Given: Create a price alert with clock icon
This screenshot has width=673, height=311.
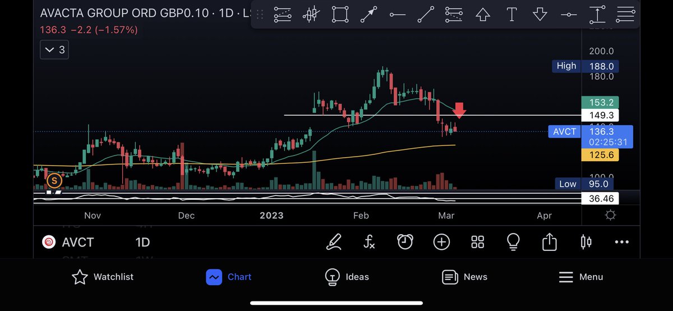Looking at the screenshot, I should [x=405, y=242].
